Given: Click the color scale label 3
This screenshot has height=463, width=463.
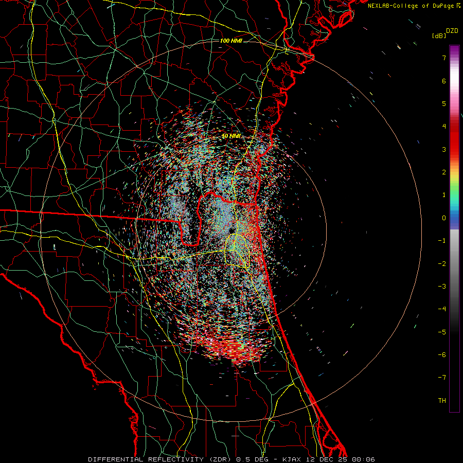Looking at the screenshot, I should coord(444,149).
